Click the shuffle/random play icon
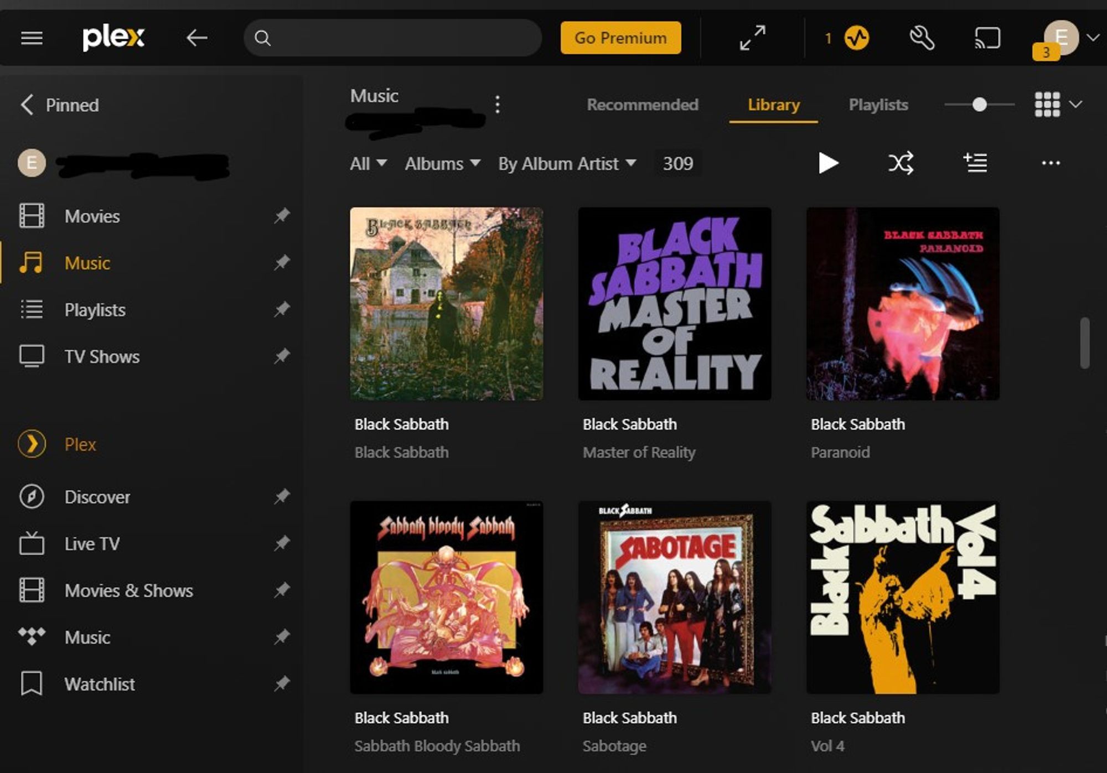This screenshot has width=1107, height=773. [902, 162]
